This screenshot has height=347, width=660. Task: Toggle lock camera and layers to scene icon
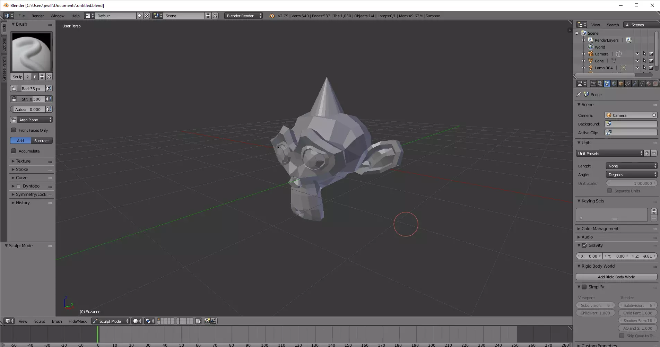pyautogui.click(x=199, y=321)
